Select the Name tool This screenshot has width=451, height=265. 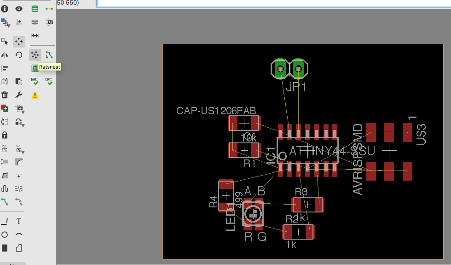pos(5,148)
